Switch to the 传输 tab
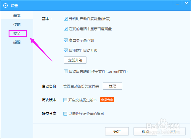This screenshot has width=191, height=139. 17,25
